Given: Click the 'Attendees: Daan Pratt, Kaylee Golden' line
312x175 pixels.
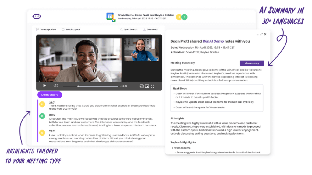Looking at the screenshot, I should (195, 52).
